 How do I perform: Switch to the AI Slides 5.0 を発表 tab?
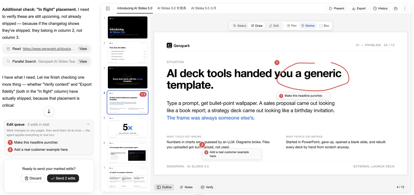[172, 8]
